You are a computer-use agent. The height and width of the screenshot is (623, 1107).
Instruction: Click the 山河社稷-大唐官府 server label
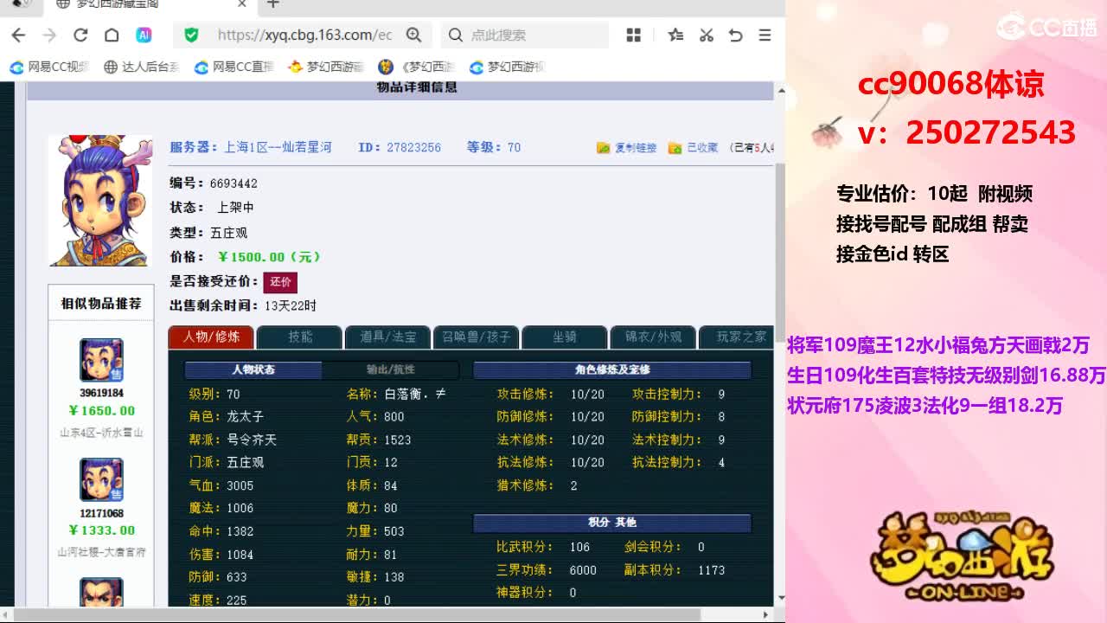click(101, 551)
